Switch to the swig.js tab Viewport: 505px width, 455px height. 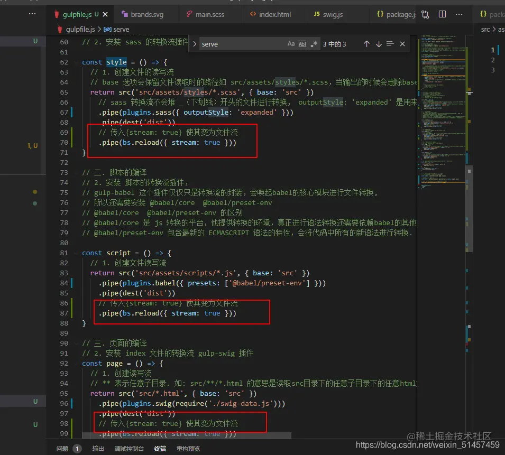coord(328,14)
